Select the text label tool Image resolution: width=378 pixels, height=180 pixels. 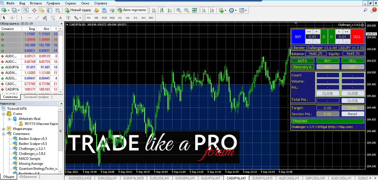click(68, 18)
